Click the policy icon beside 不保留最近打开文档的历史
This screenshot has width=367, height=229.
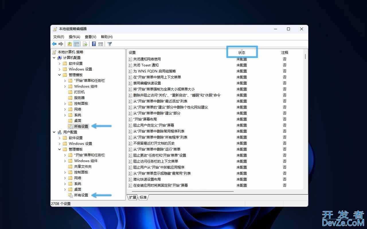(130, 143)
